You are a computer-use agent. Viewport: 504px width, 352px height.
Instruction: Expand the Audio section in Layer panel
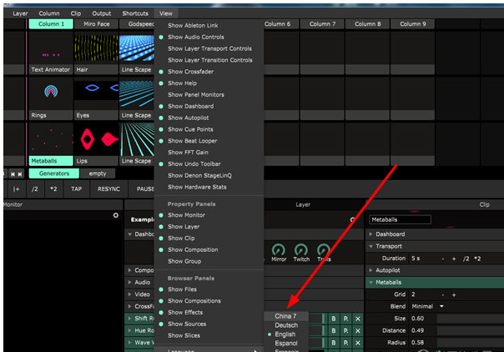[129, 282]
